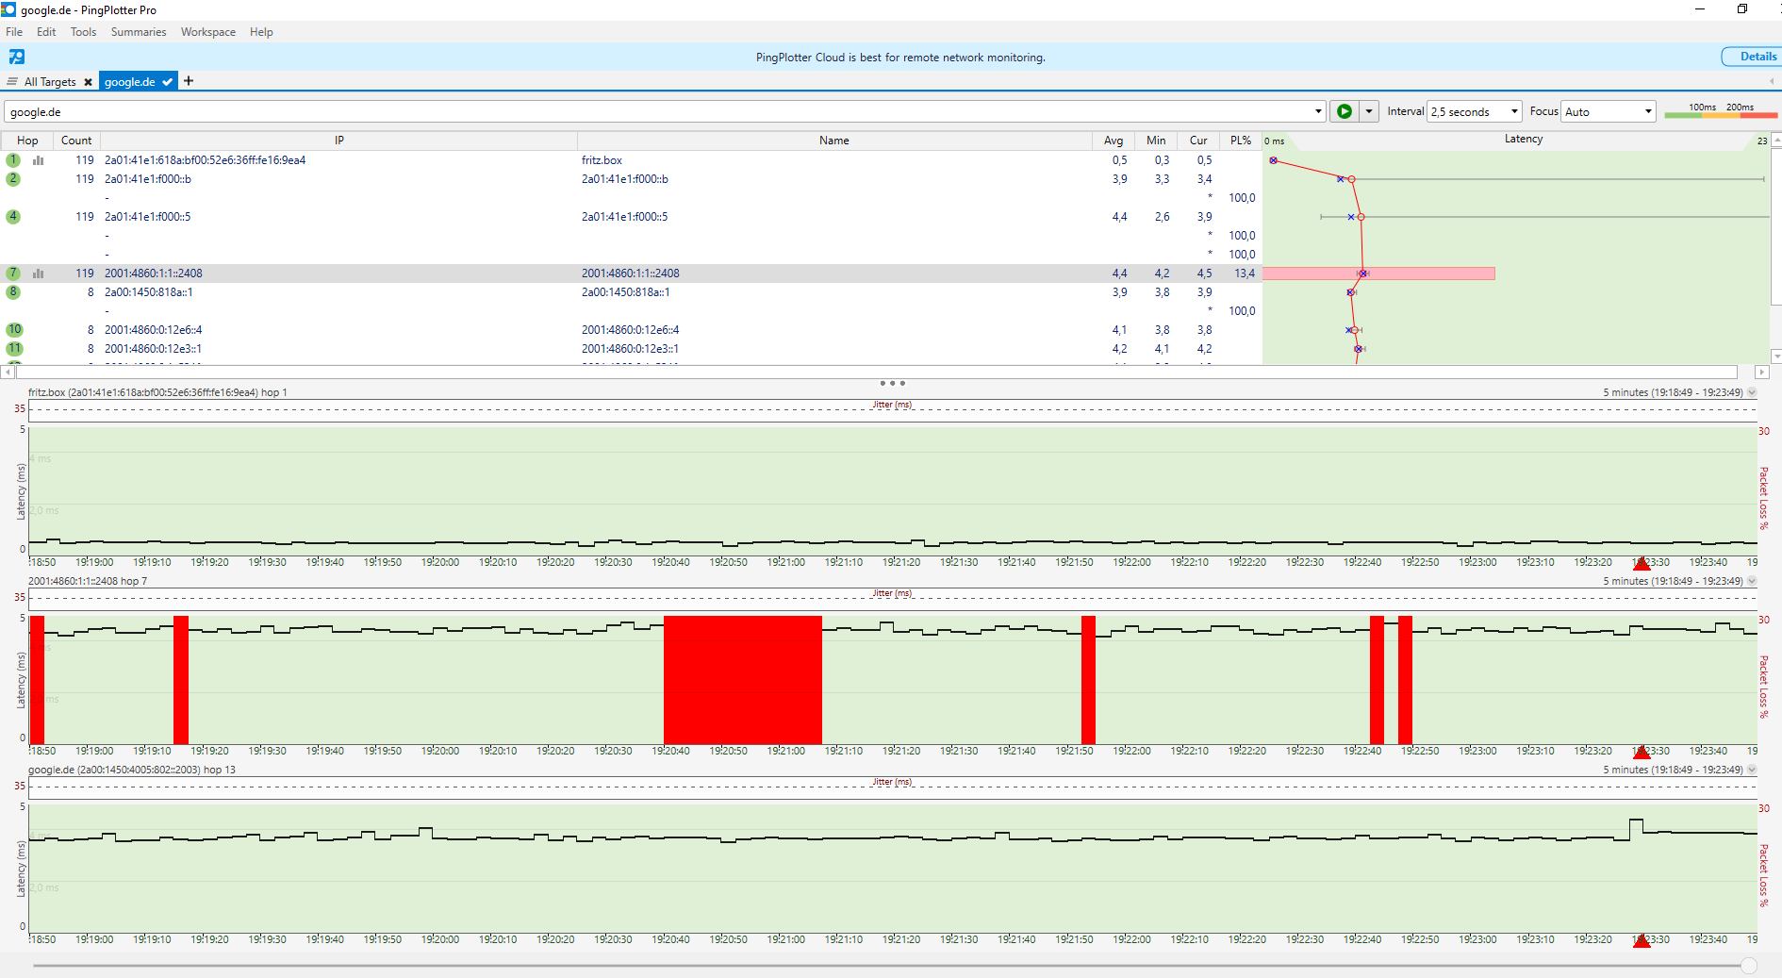Add a new target tab with plus

click(x=189, y=81)
